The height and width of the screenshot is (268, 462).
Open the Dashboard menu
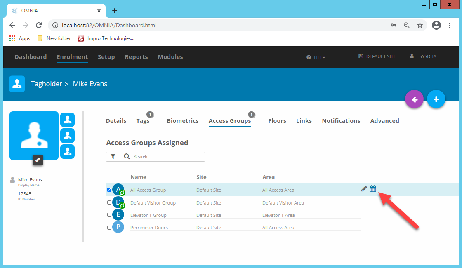click(31, 57)
